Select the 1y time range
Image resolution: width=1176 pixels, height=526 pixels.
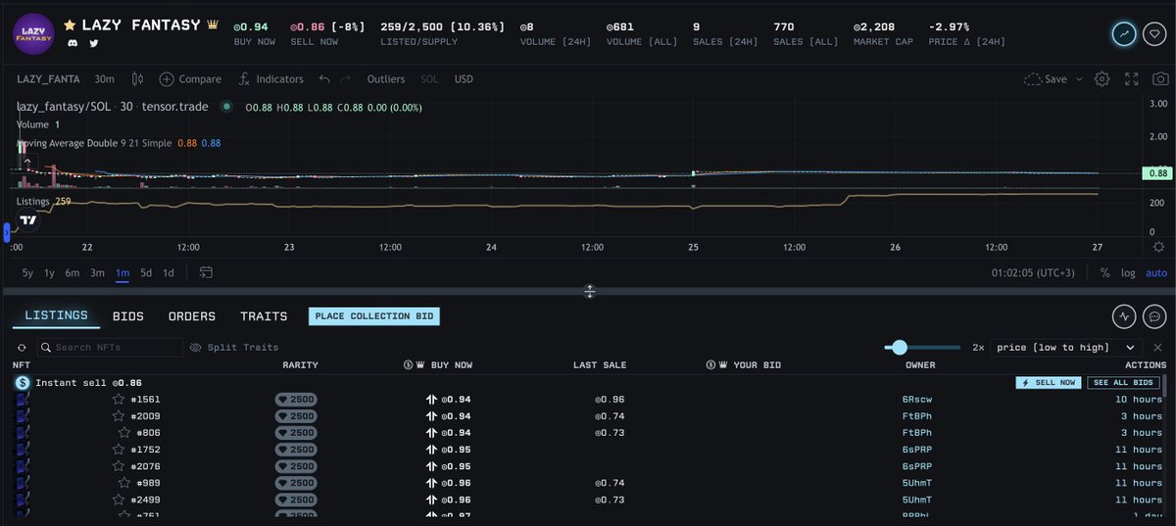(49, 273)
